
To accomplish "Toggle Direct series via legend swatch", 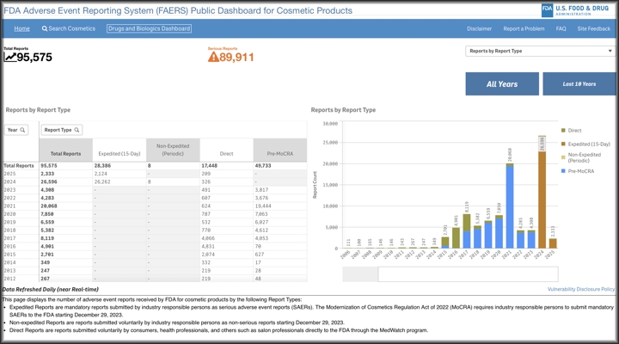I will (x=564, y=131).
